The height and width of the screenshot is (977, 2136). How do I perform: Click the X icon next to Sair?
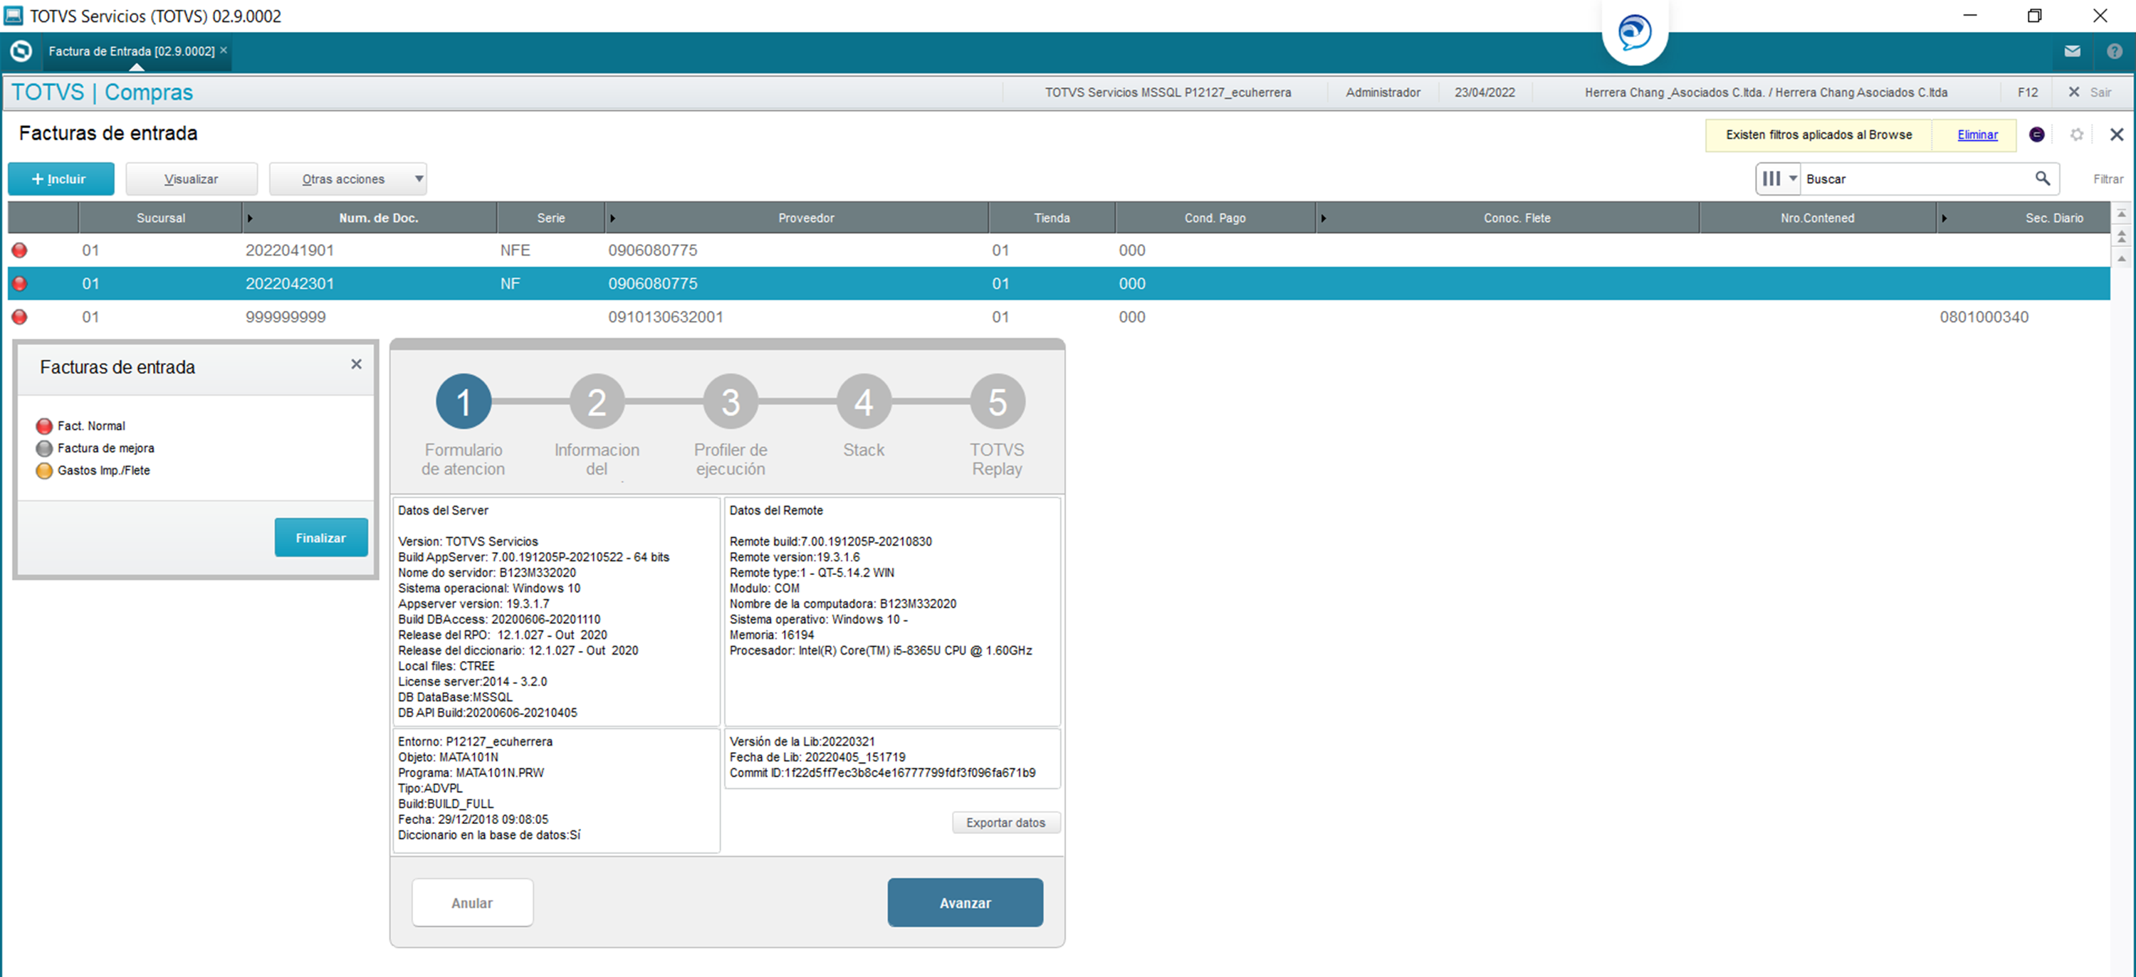coord(2073,92)
